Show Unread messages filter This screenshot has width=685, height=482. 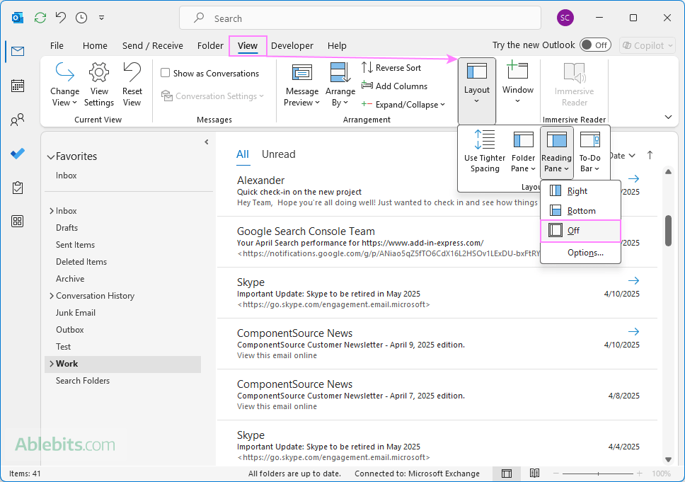pyautogui.click(x=278, y=154)
